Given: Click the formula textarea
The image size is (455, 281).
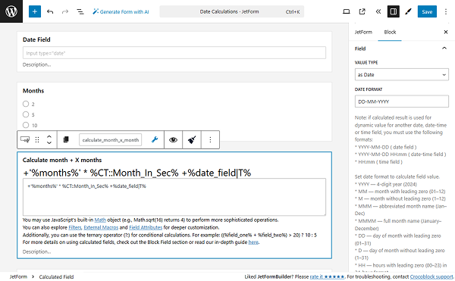Looking at the screenshot, I should coord(174,197).
